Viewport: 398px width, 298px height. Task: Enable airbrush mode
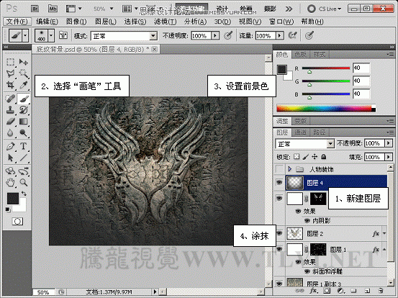coord(293,35)
